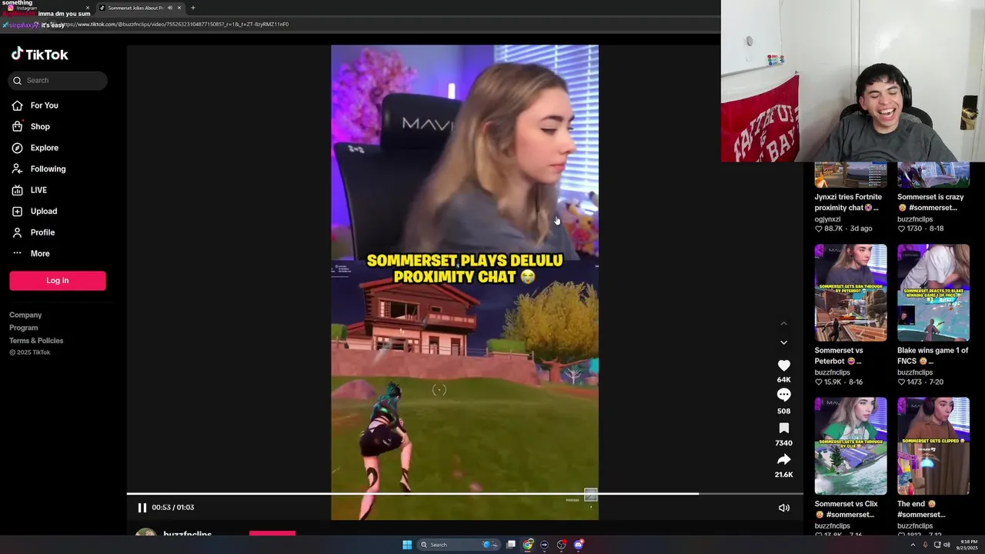Open 'Jynxzi tries Fortnite proximity chat' video
Image resolution: width=985 pixels, height=554 pixels.
pos(850,175)
